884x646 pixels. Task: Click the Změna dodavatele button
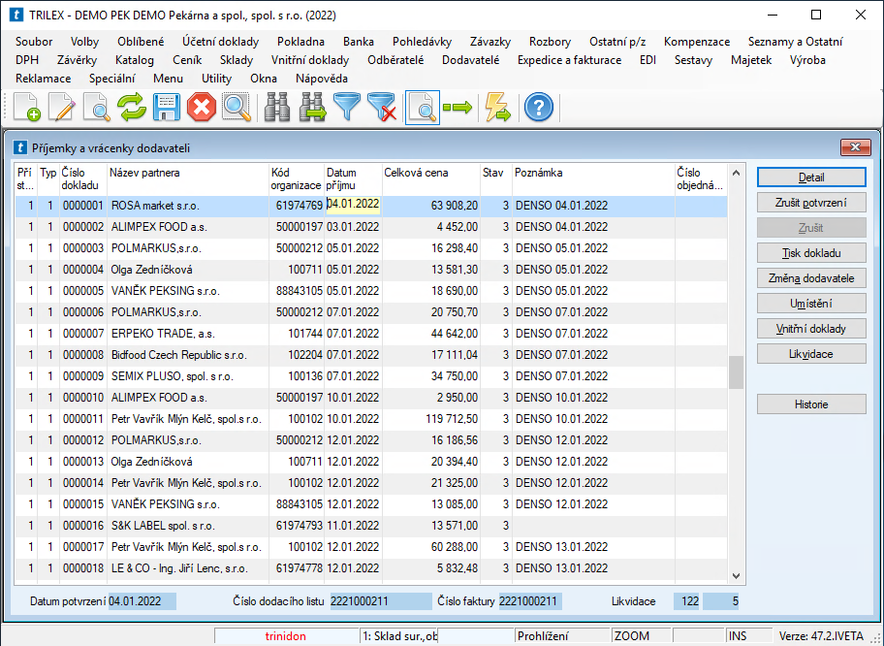pyautogui.click(x=811, y=278)
